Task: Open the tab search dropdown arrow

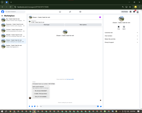Action: point(2,2)
